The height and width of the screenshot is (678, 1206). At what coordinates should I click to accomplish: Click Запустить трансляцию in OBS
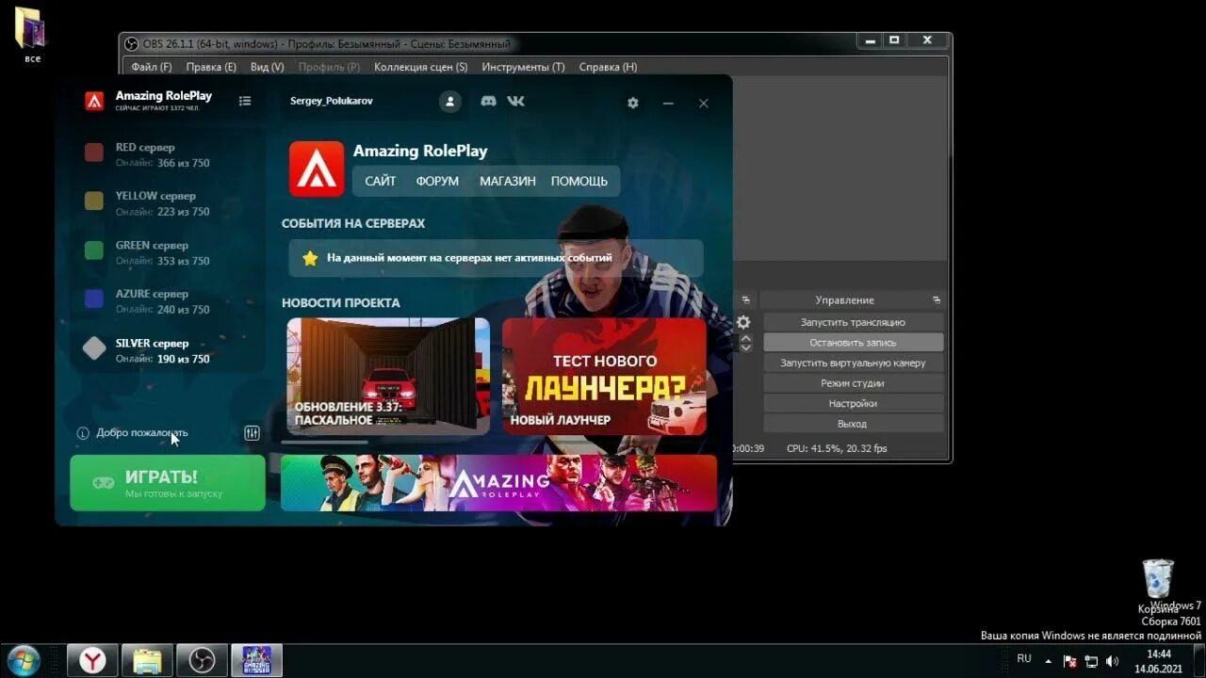pos(853,322)
